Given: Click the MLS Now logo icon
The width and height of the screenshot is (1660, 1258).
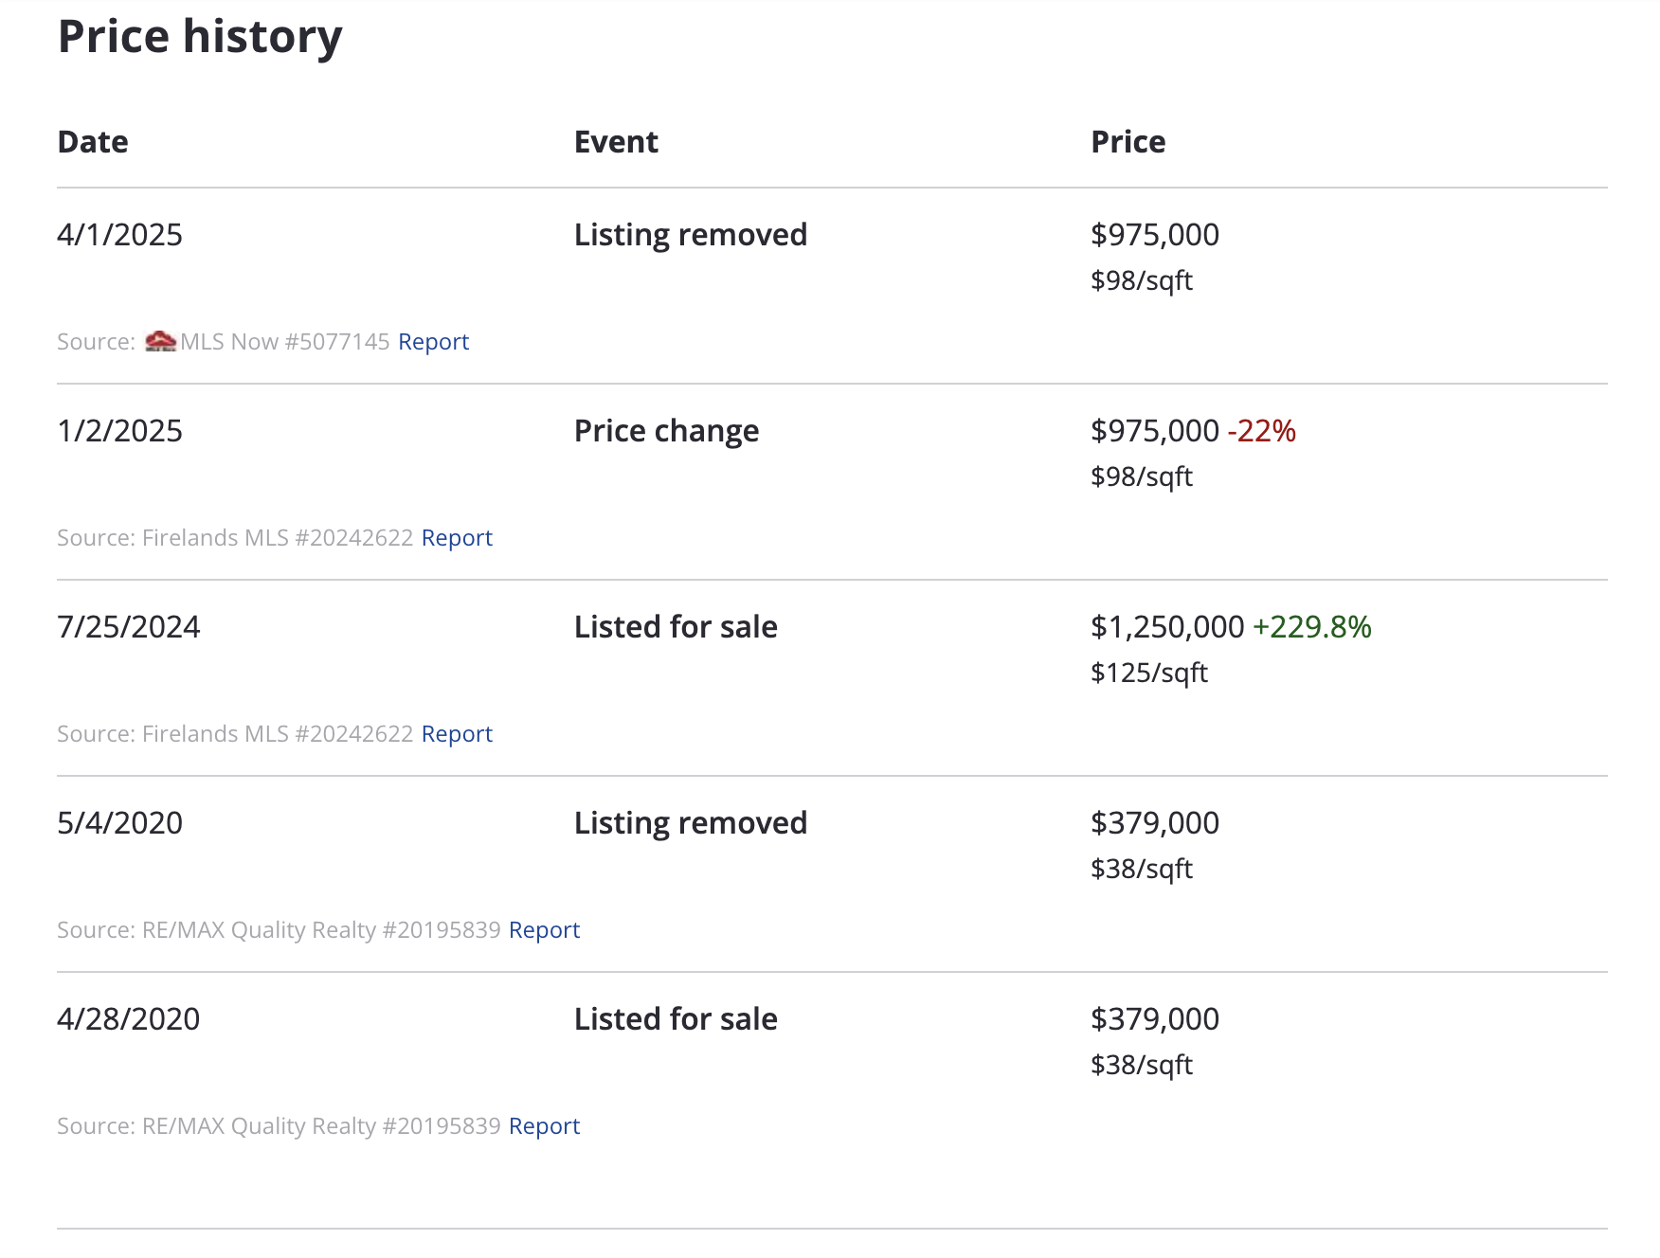Looking at the screenshot, I should point(160,341).
